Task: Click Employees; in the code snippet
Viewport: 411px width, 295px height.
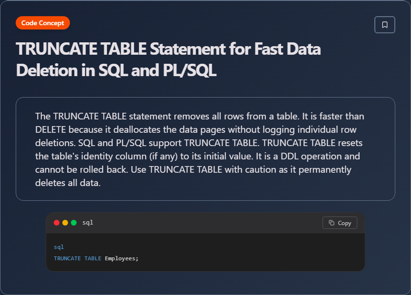Action: [x=121, y=258]
